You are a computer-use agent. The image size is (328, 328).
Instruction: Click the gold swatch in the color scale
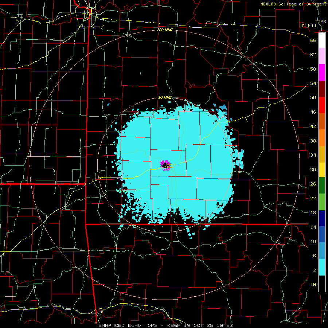point(322,155)
